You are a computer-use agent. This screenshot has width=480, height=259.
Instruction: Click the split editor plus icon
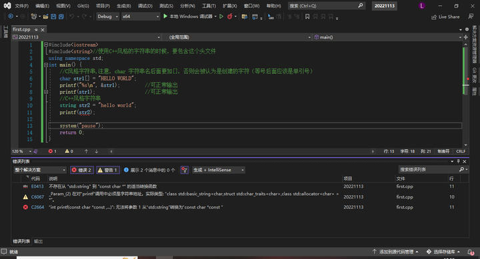click(x=466, y=37)
